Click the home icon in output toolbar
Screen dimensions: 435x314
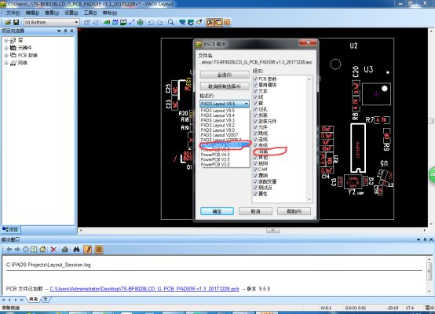click(x=42, y=249)
